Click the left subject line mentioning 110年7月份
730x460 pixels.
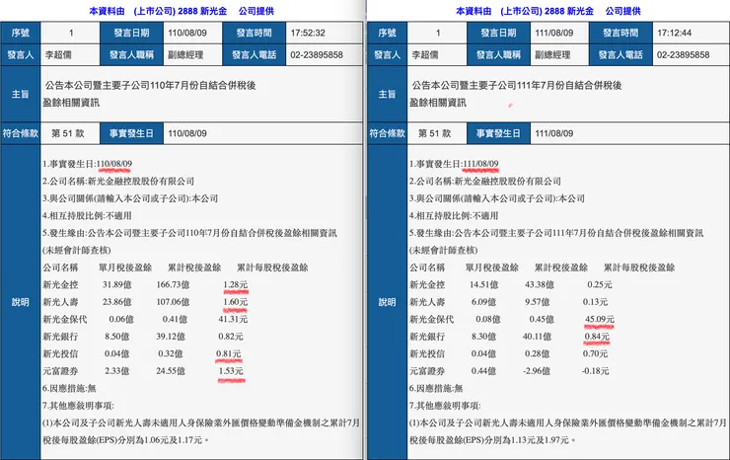[x=150, y=85]
